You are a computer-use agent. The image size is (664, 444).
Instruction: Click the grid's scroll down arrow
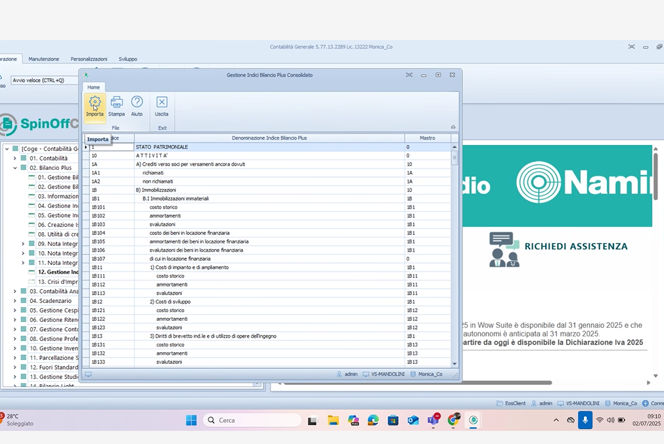454,363
